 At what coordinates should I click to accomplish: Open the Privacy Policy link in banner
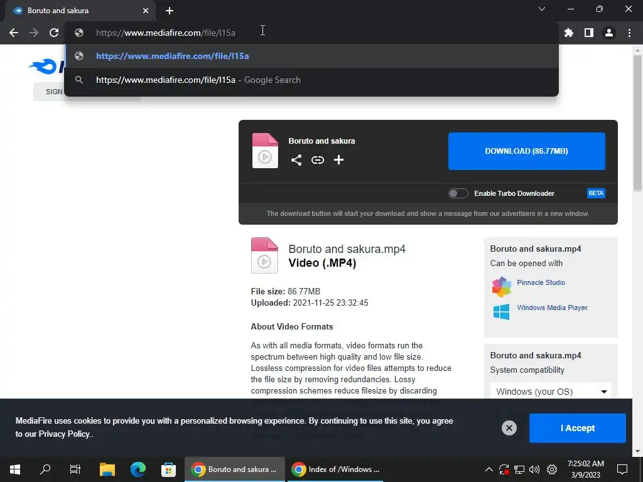point(65,434)
